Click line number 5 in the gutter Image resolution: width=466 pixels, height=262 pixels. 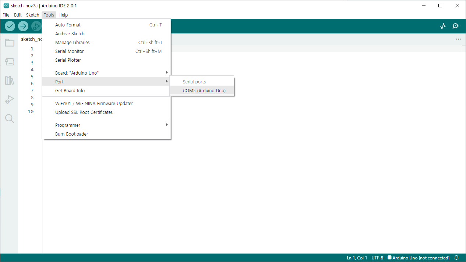click(32, 77)
